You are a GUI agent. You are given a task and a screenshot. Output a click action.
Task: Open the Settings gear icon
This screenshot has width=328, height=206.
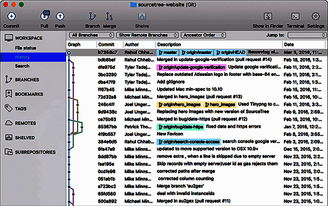tap(315, 16)
